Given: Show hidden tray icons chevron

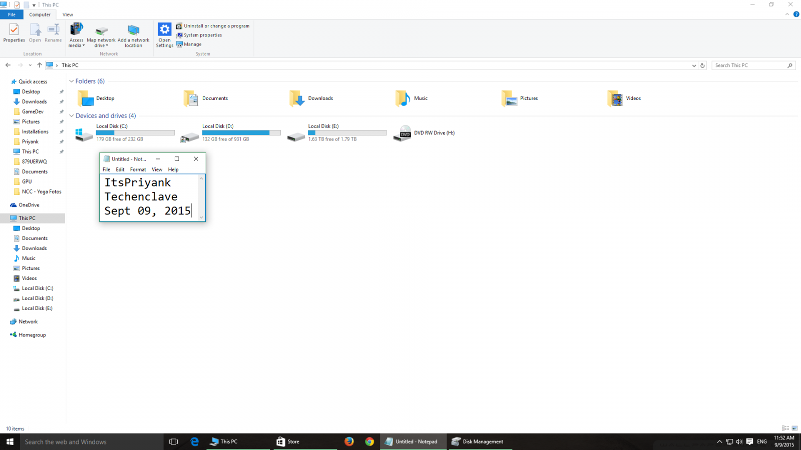Looking at the screenshot, I should pyautogui.click(x=719, y=441).
